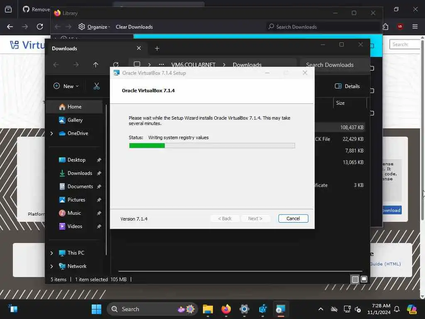Image resolution: width=425 pixels, height=319 pixels.
Task: Sort by the Size column header
Action: 349,103
